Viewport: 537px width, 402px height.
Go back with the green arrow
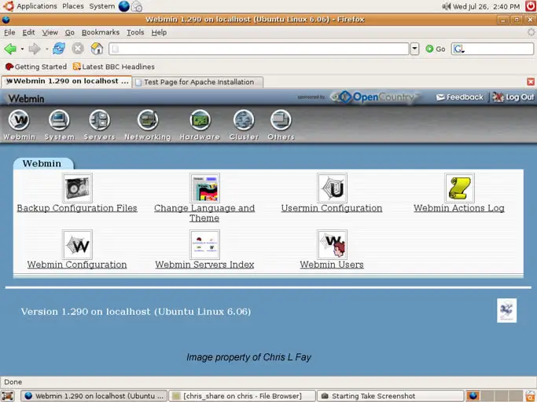10,49
